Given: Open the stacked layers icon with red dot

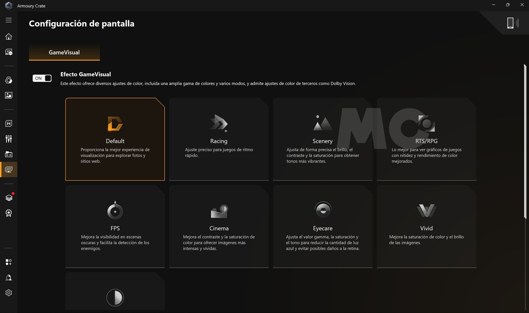Looking at the screenshot, I should 9,198.
